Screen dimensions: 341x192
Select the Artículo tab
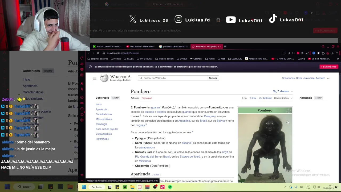(135, 98)
